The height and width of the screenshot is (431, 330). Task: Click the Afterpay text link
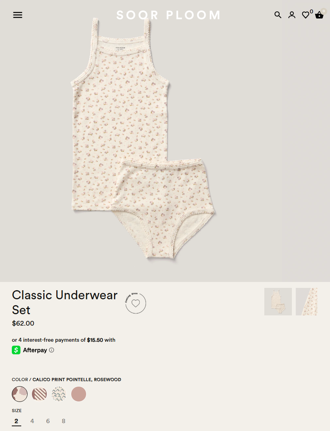(35, 350)
